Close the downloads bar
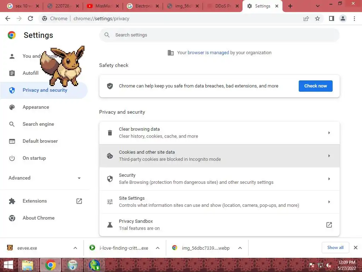The width and height of the screenshot is (362, 272). (x=356, y=248)
